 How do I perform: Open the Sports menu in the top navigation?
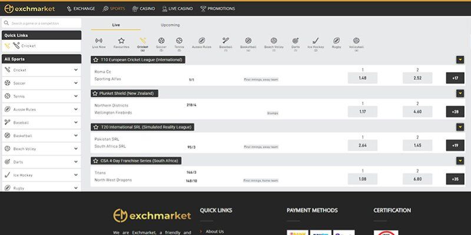tap(114, 9)
